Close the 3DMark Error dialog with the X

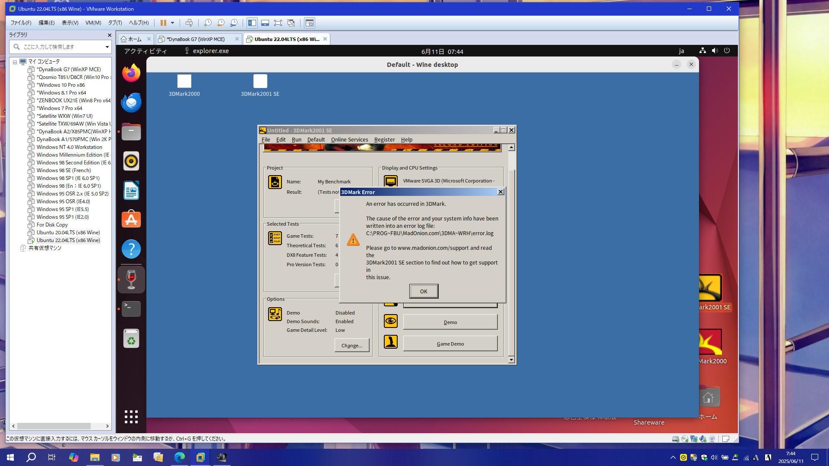[x=500, y=192]
